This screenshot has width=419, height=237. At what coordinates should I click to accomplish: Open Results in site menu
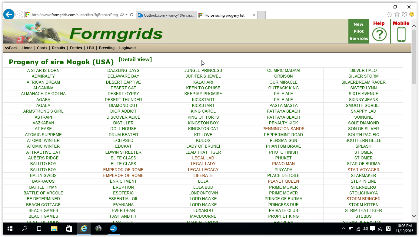point(58,48)
